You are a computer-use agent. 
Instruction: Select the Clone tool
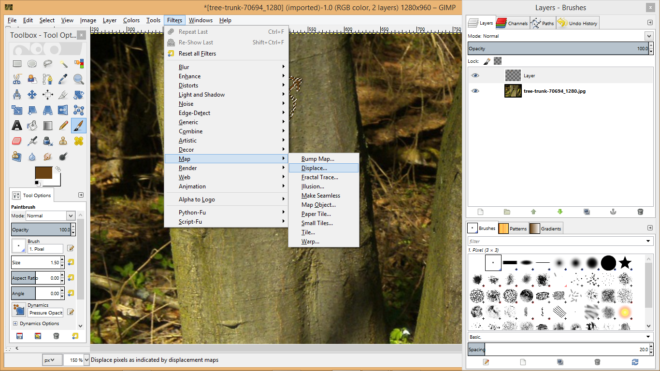pos(63,141)
